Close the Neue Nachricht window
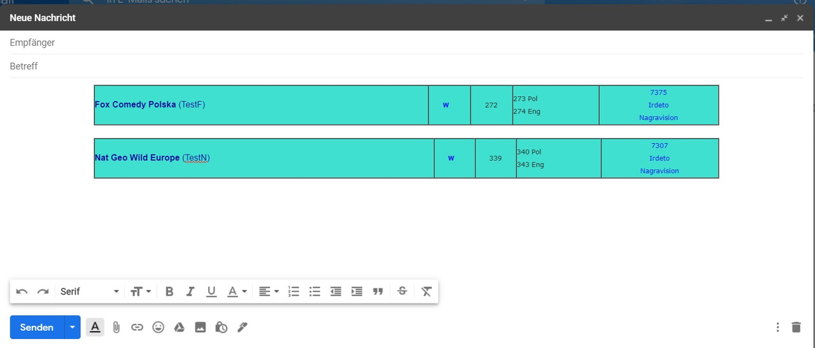 tap(800, 18)
